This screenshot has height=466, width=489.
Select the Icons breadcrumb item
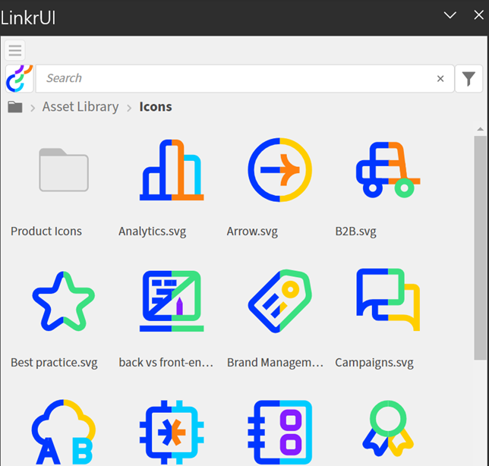pyautogui.click(x=156, y=107)
